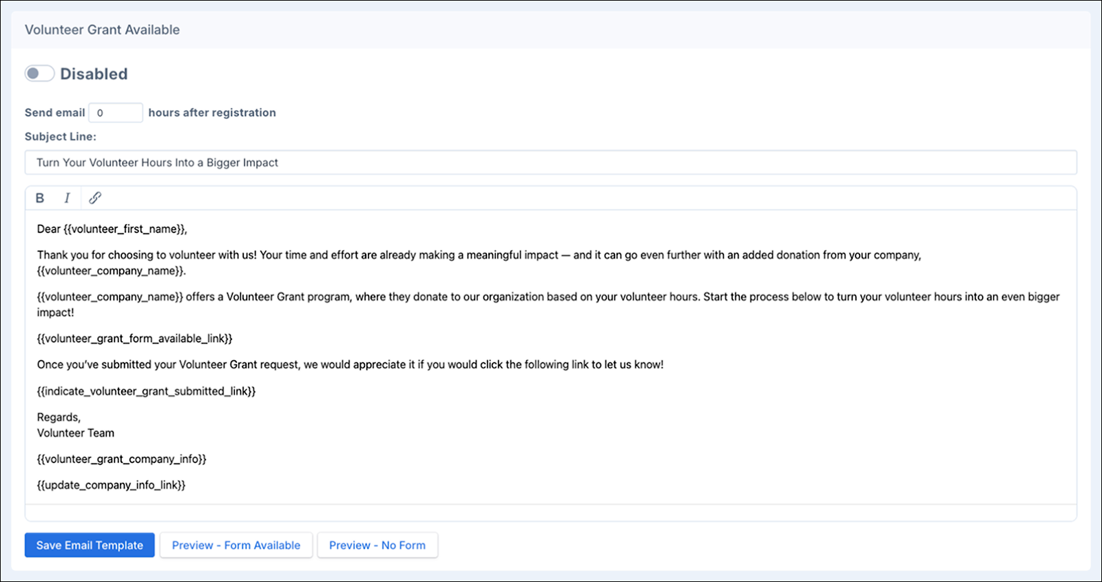Save the email template
Image resolution: width=1102 pixels, height=582 pixels.
(90, 545)
